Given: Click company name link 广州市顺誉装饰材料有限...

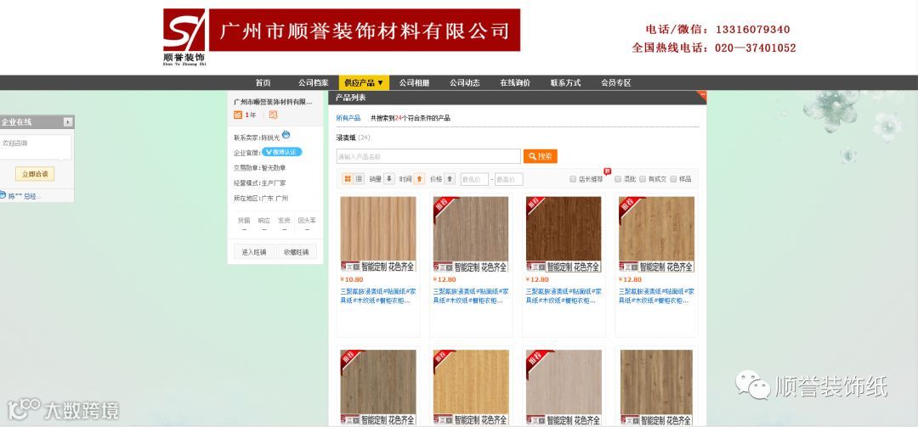Looking at the screenshot, I should (273, 102).
